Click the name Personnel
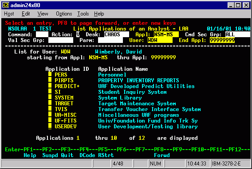Image resolution: width=252 pixels, height=169 pixels. pyautogui.click(x=112, y=75)
